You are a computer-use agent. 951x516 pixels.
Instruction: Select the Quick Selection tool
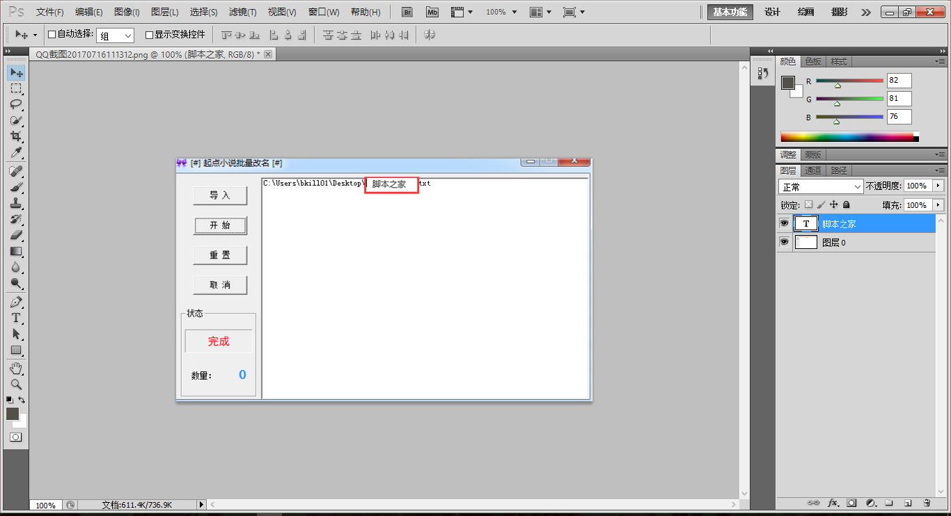pos(16,120)
